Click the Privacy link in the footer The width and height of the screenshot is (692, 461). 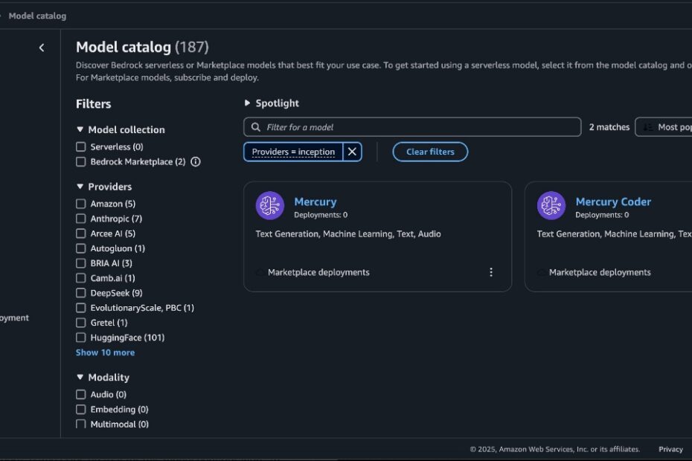670,449
